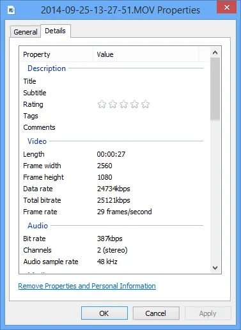Open Remove Properties and Personal Information link
Viewport: 241px width, 330px height.
[x=87, y=286]
